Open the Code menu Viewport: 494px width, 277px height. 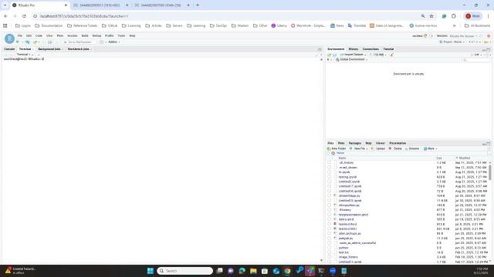pos(39,36)
